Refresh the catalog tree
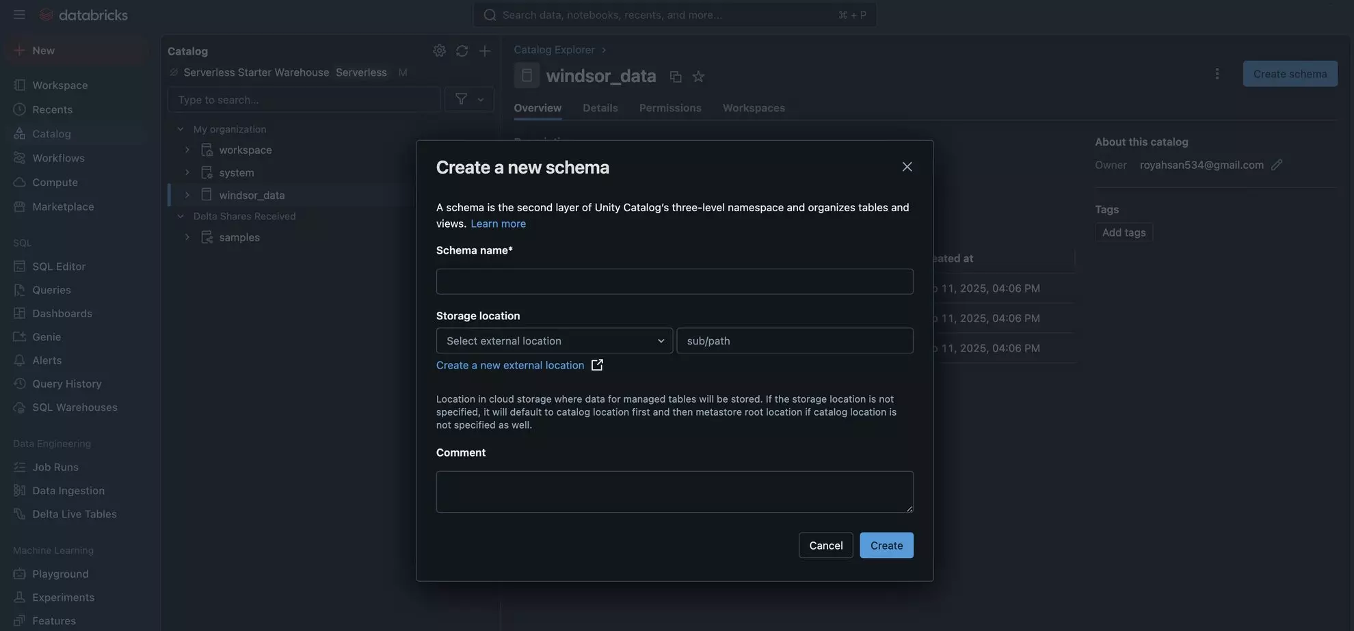 (x=462, y=51)
